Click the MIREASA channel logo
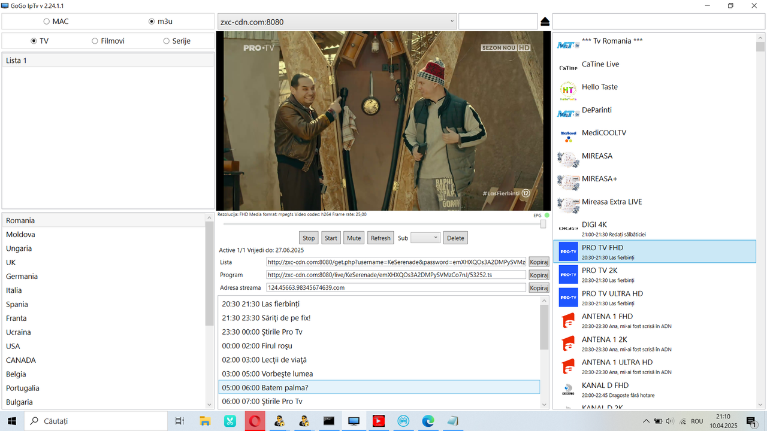767x431 pixels. tap(568, 160)
